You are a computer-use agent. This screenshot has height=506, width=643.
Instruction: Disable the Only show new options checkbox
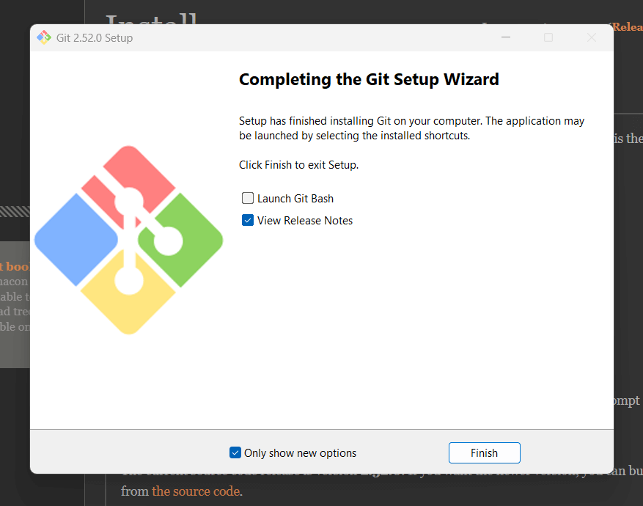point(235,452)
